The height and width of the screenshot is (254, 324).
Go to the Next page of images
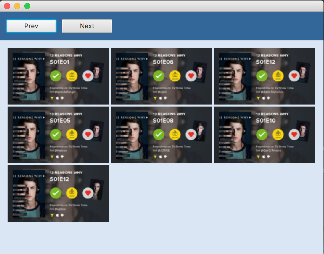(87, 26)
